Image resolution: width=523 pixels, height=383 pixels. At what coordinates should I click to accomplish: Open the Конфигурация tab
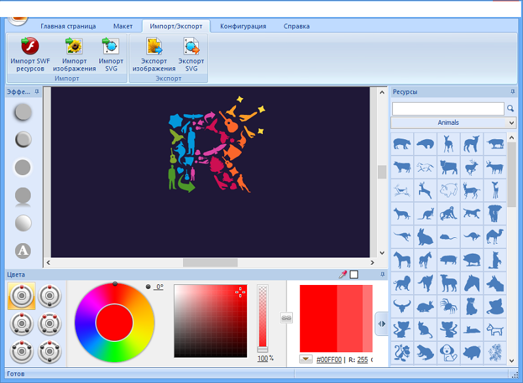(243, 26)
